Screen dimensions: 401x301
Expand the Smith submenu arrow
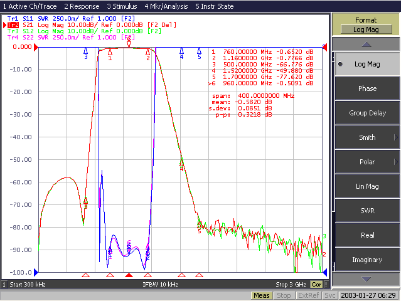pyautogui.click(x=396, y=137)
